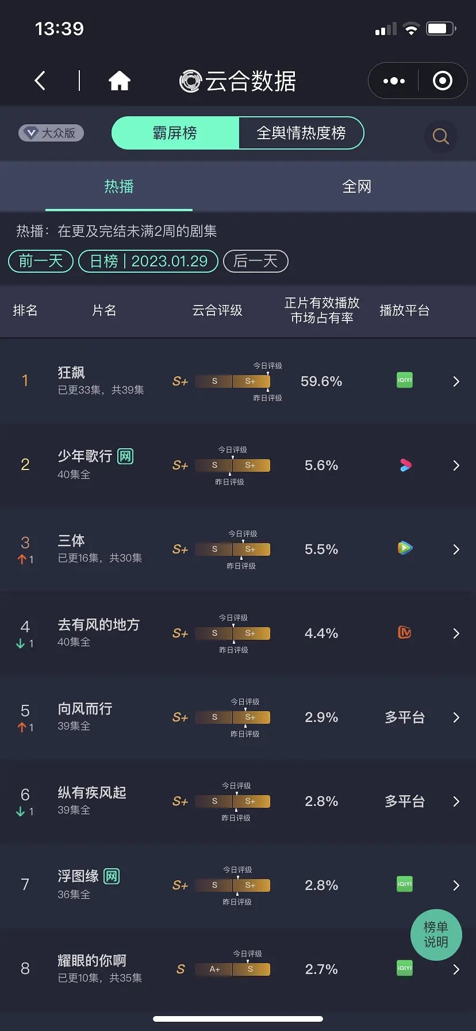Switch to the 霸屏榜 toggle option
Image resolution: width=476 pixels, height=1031 pixels.
click(175, 133)
